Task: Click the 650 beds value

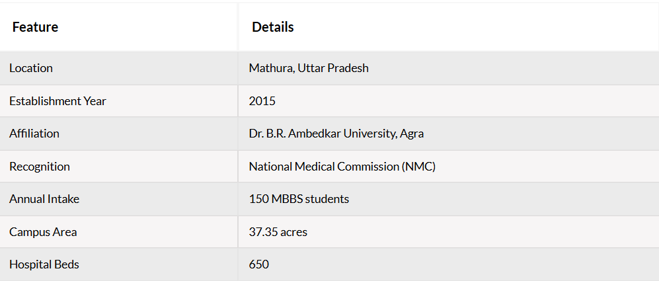Action: coord(259,264)
